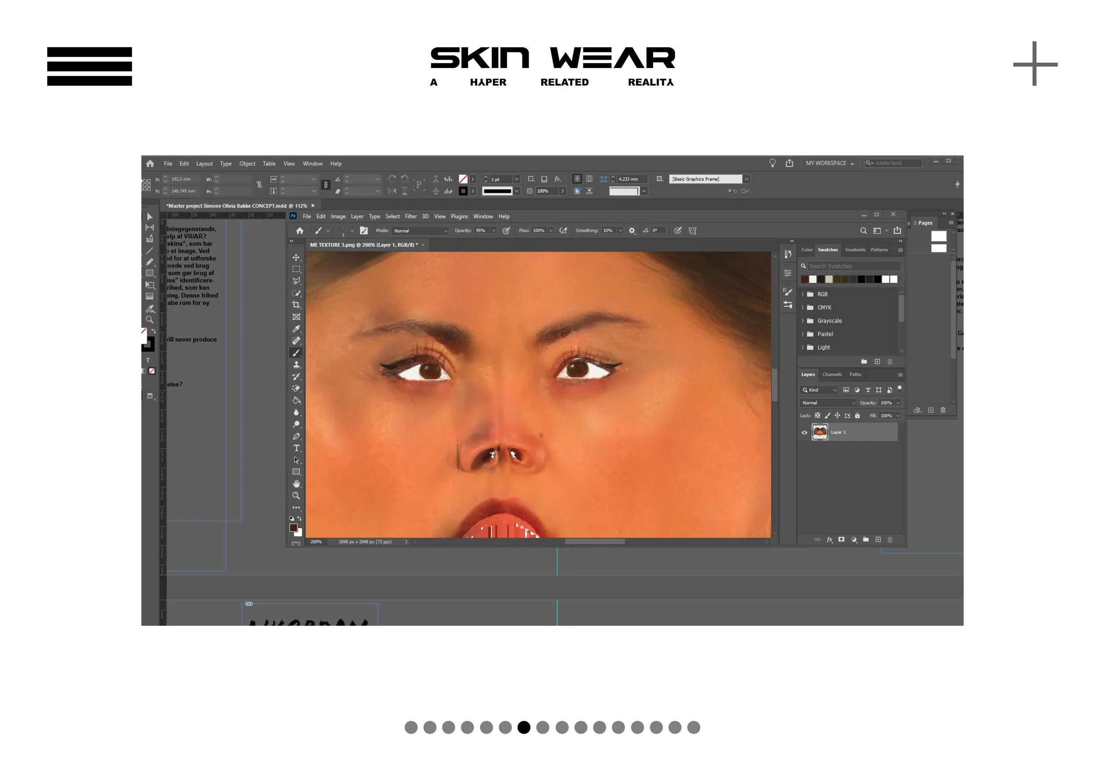1105x781 pixels.
Task: Toggle filter for type layers
Action: [x=868, y=390]
